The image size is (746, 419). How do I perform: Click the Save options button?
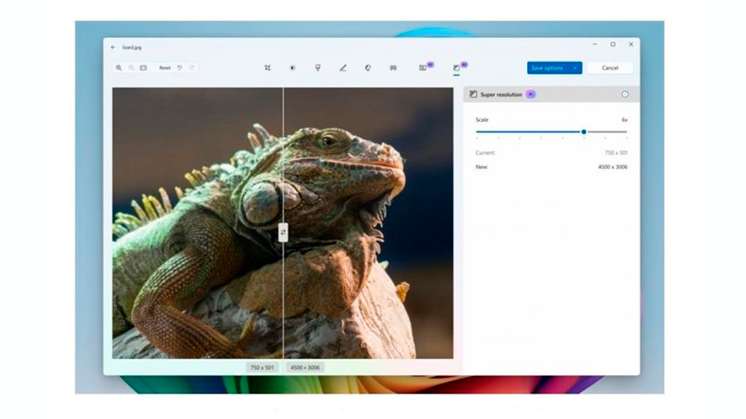coord(547,68)
